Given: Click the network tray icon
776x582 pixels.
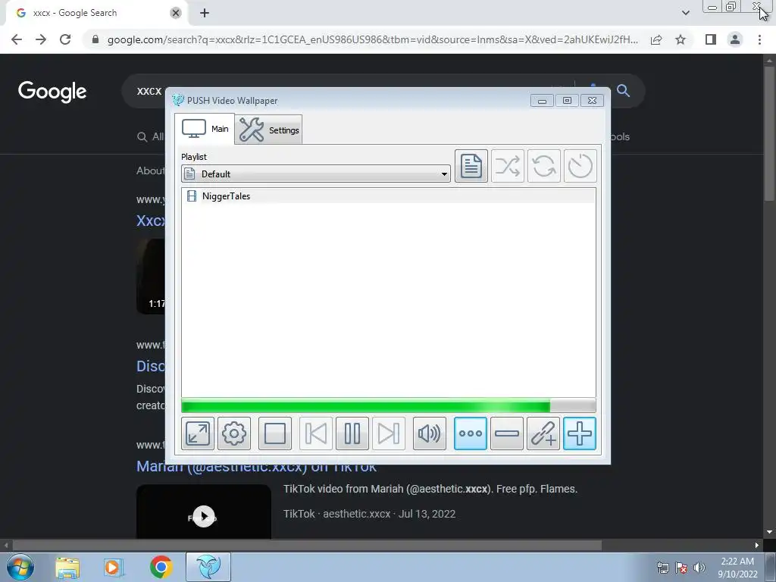Looking at the screenshot, I should point(662,568).
